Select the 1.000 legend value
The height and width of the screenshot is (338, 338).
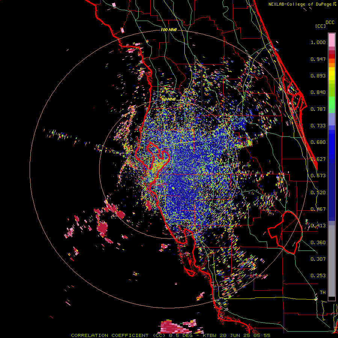pyautogui.click(x=318, y=42)
